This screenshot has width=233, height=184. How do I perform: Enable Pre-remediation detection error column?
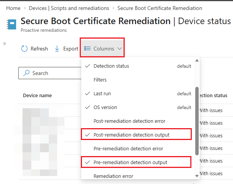(x=128, y=148)
